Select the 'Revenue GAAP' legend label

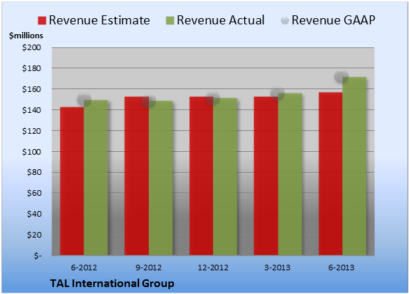tap(334, 20)
